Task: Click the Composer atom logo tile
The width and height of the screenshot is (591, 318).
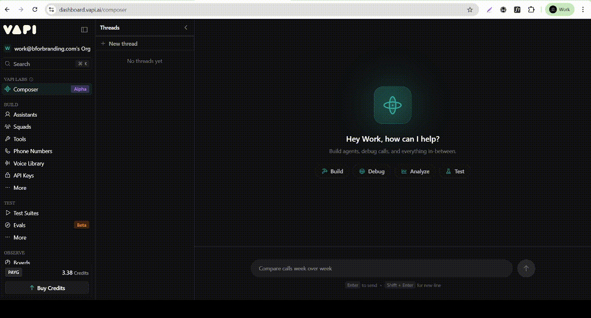Action: click(393, 105)
